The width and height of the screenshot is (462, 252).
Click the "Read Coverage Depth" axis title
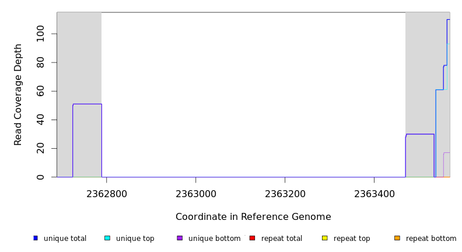19,94
